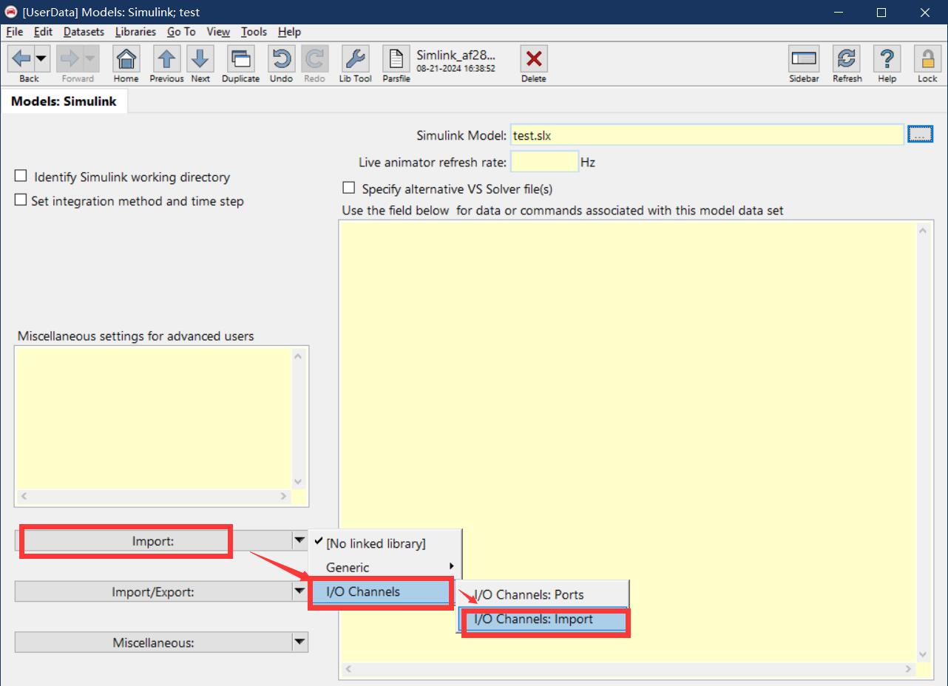Click scroll-up arrow in Miscellaneous settings box
Image resolution: width=948 pixels, height=686 pixels.
coord(298,356)
